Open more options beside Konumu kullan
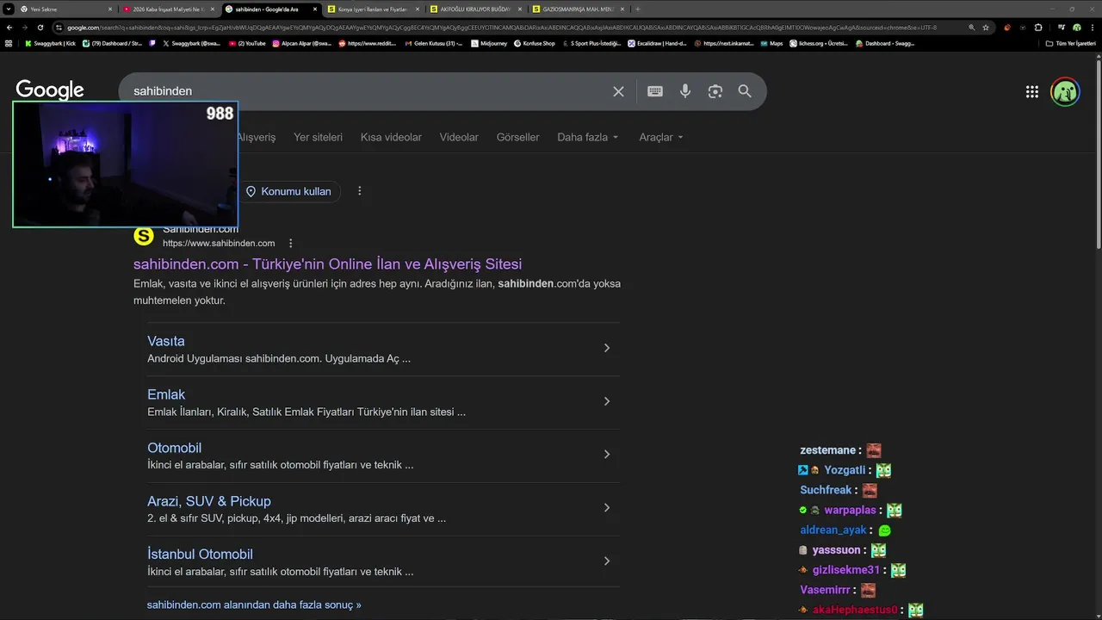Screen dimensions: 1102x620 [x=360, y=191]
